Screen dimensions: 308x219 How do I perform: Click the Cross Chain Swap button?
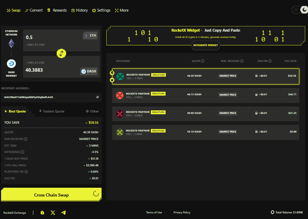coord(51,195)
